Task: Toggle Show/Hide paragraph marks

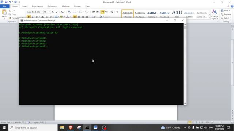Action: (x=117, y=12)
